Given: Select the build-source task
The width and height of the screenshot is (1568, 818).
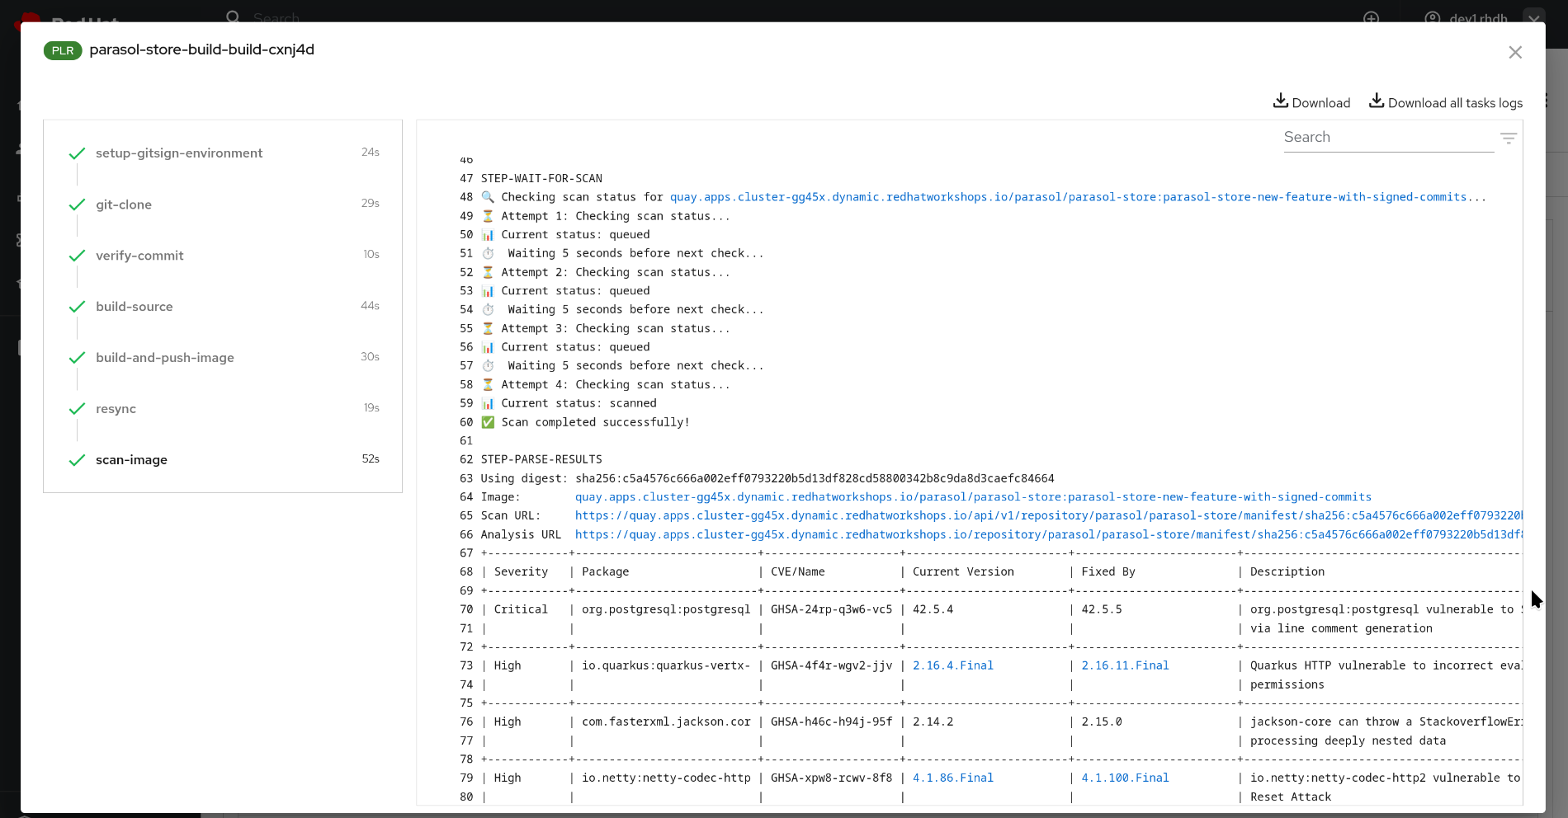Looking at the screenshot, I should (x=134, y=307).
